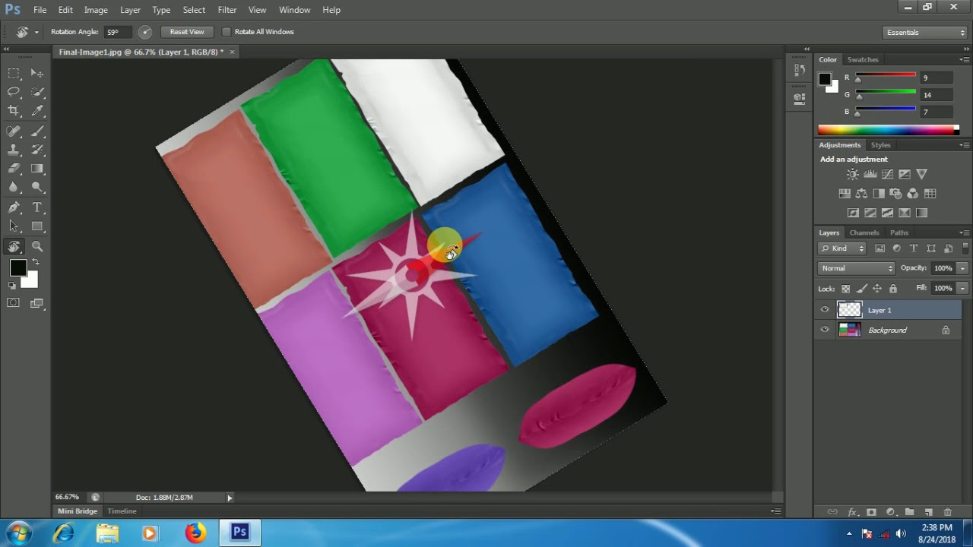Viewport: 973px width, 547px height.
Task: Select the Rectangular Marquee tool
Action: coord(14,73)
